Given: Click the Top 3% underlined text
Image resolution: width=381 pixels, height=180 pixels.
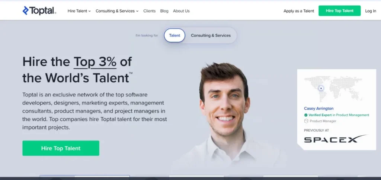Looking at the screenshot, I should 95,62.
